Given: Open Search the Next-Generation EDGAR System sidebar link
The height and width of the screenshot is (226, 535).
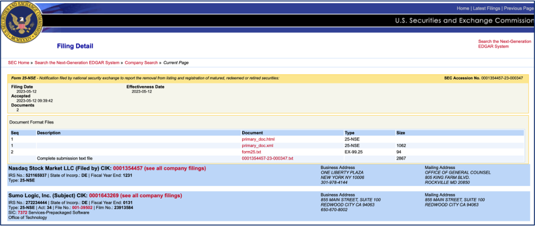Looking at the screenshot, I should click(x=505, y=44).
